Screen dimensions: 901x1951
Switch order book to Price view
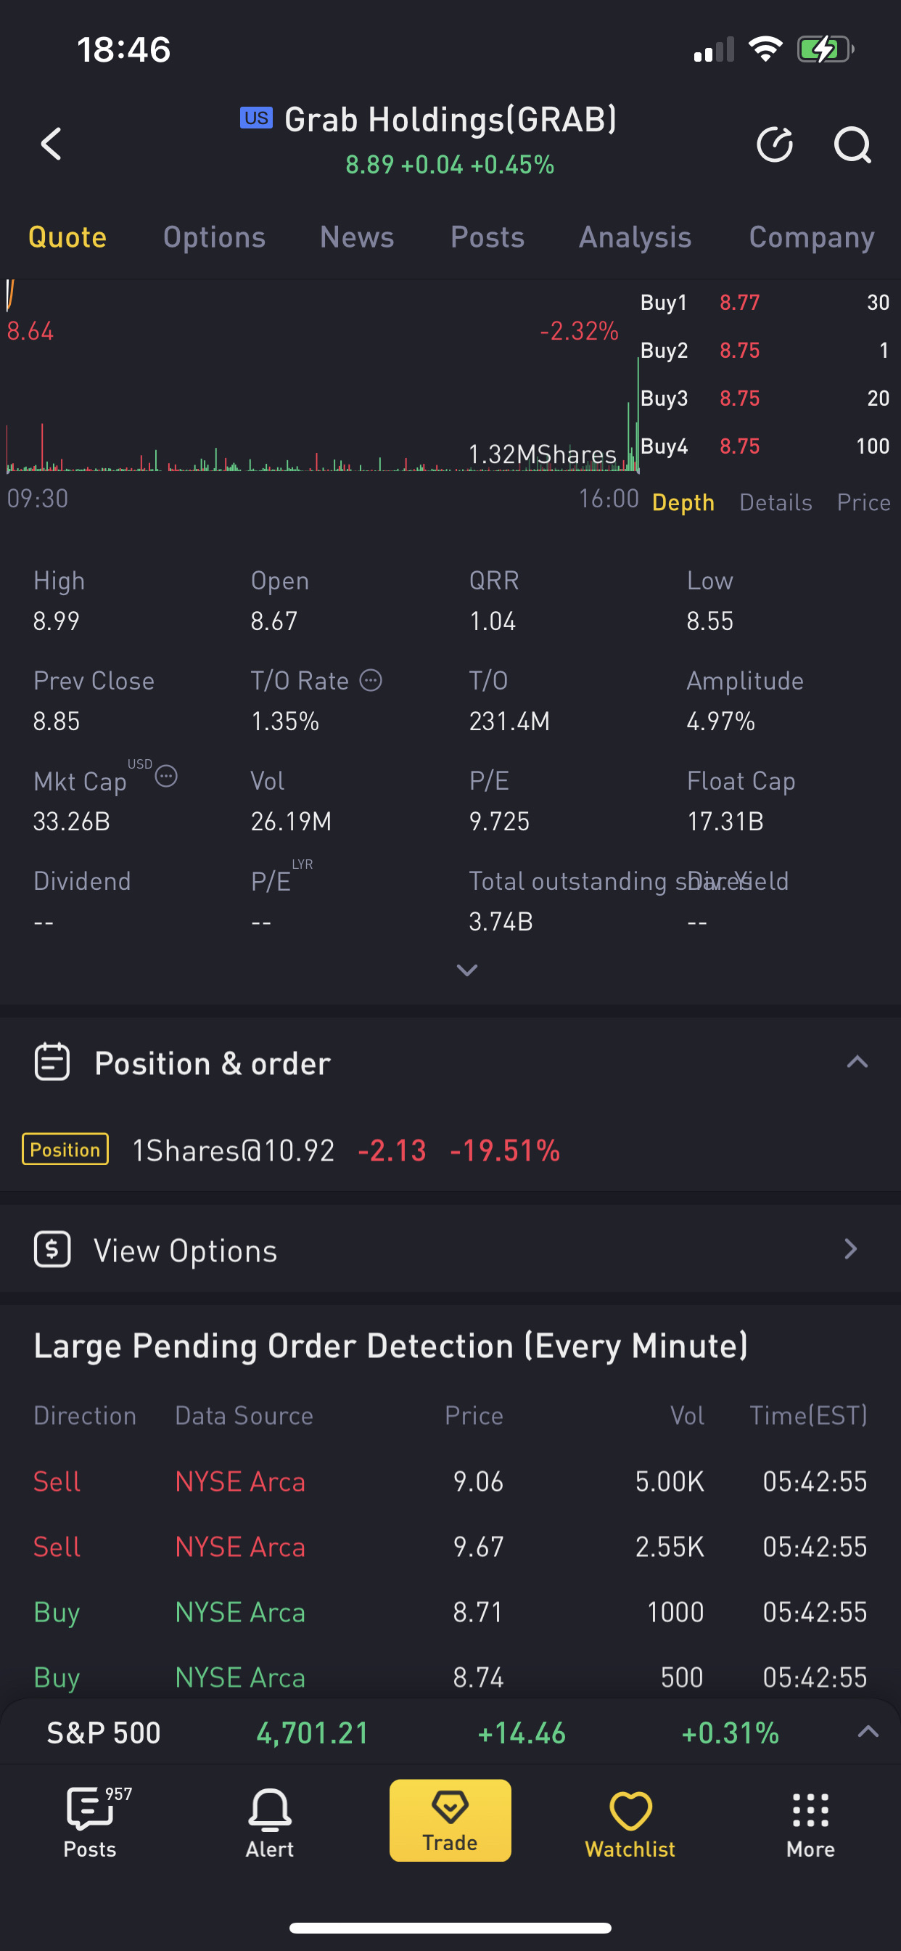click(863, 502)
